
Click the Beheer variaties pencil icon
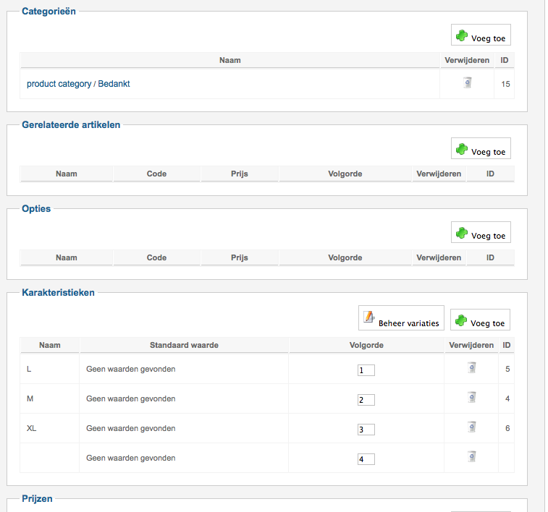(368, 317)
